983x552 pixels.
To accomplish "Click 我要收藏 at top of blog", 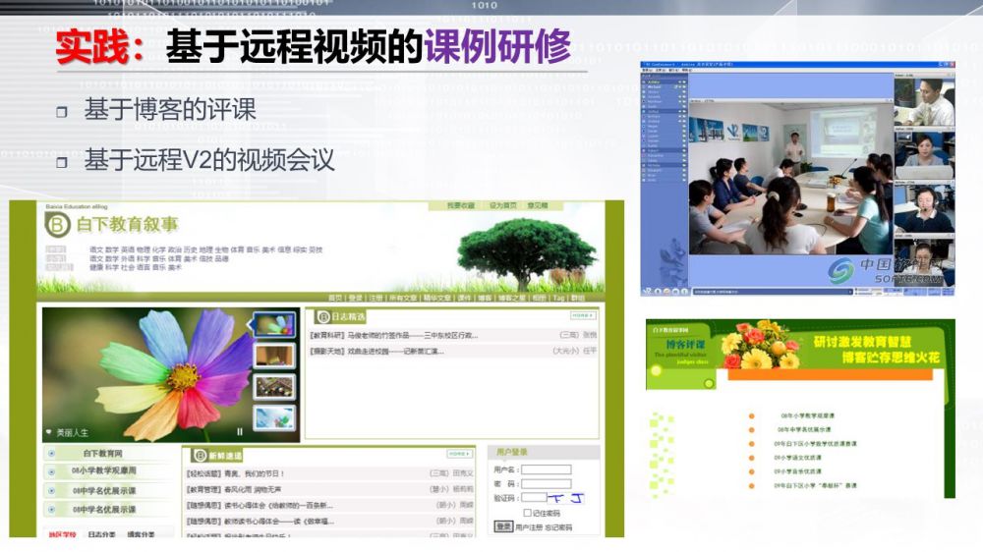I will (460, 206).
